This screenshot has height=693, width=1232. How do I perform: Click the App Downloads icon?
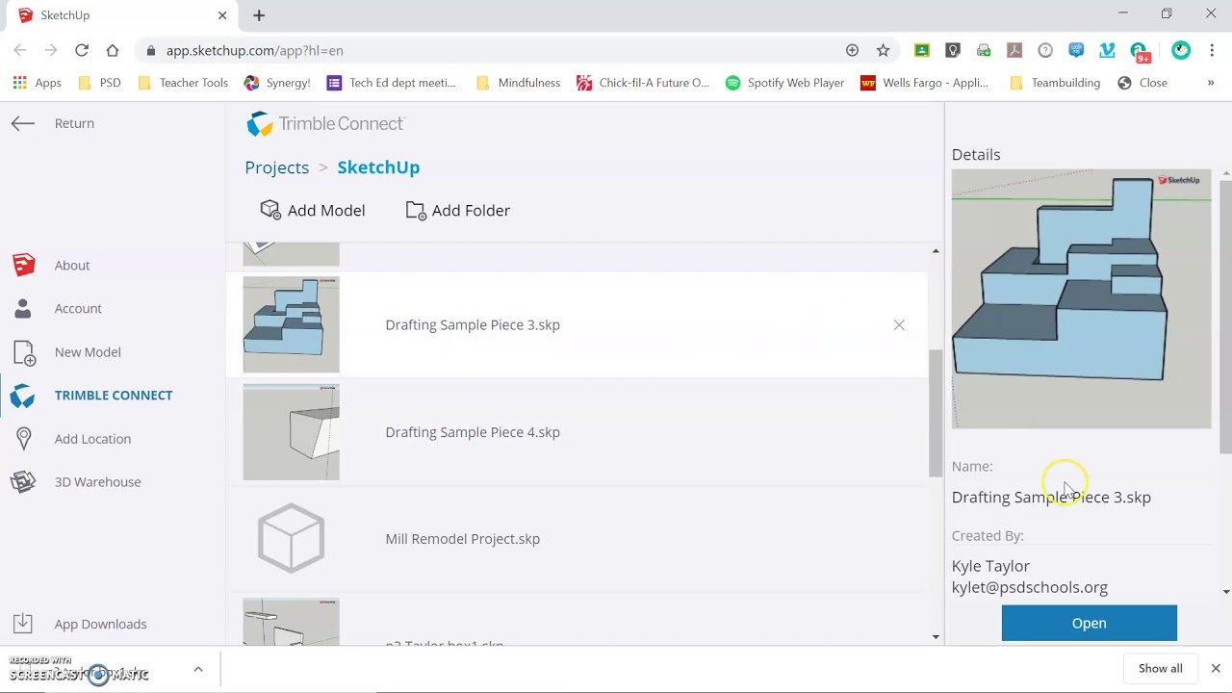[23, 624]
